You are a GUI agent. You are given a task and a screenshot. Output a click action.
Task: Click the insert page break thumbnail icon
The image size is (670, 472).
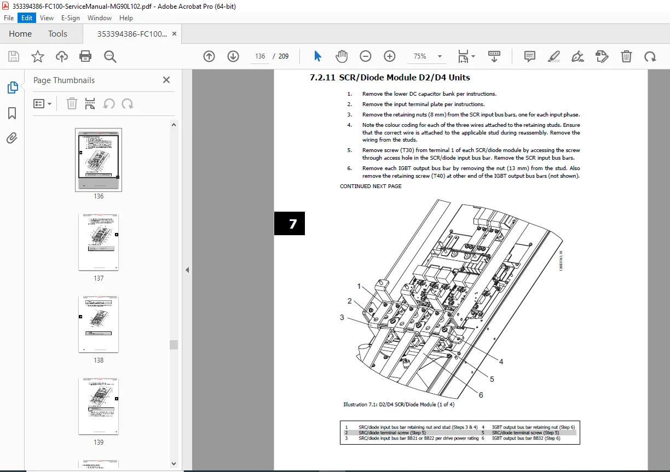[90, 103]
